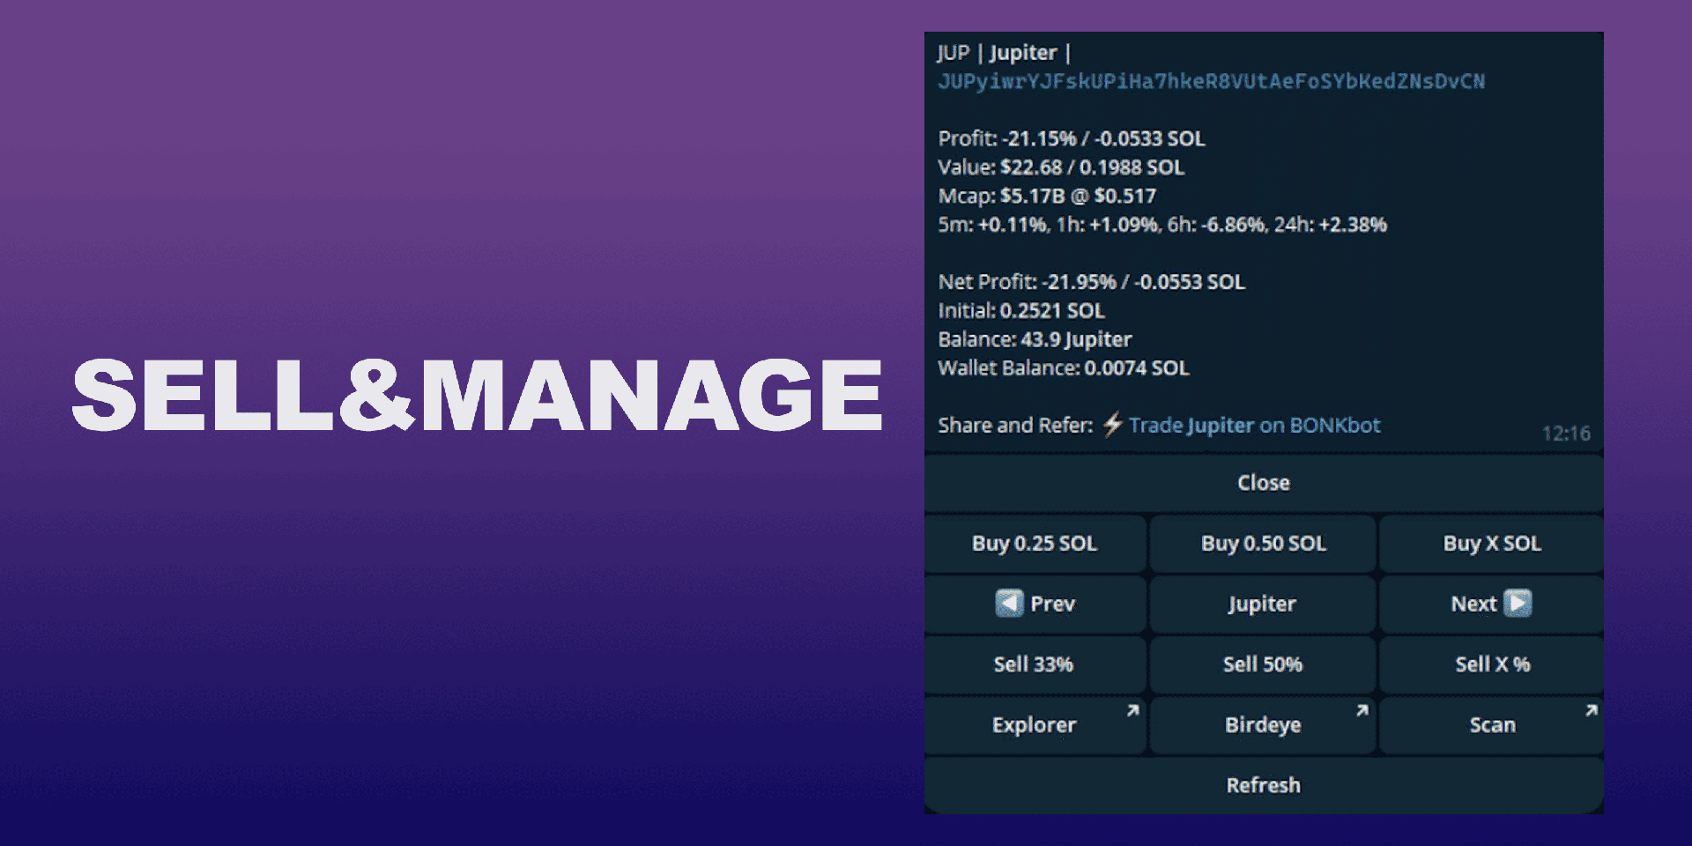Image resolution: width=1692 pixels, height=846 pixels.
Task: Click the 12:16 message timestamp
Action: coord(1565,434)
